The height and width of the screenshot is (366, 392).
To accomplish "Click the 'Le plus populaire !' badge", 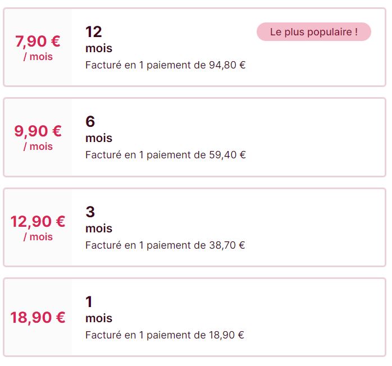I will pos(314,32).
